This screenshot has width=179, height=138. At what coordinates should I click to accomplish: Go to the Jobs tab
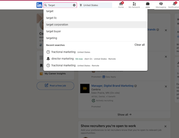point(148,5)
